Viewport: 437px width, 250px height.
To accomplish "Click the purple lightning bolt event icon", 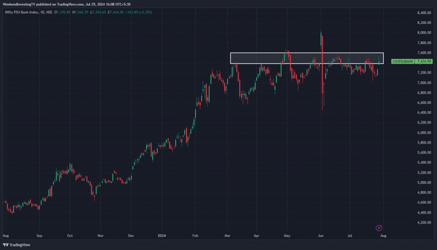I will coord(379,228).
